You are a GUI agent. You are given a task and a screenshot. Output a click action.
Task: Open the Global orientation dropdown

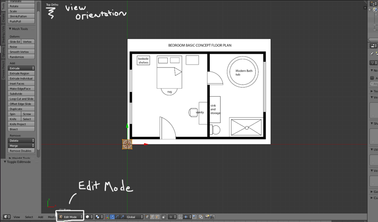pos(134,217)
